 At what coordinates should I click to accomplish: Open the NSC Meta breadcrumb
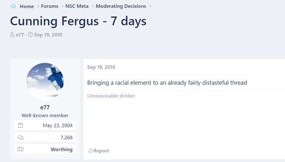click(x=77, y=6)
